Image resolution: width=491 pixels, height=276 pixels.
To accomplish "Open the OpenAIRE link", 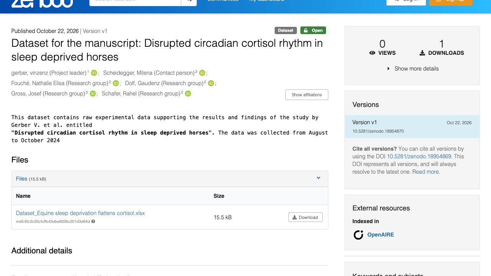I will 381,235.
